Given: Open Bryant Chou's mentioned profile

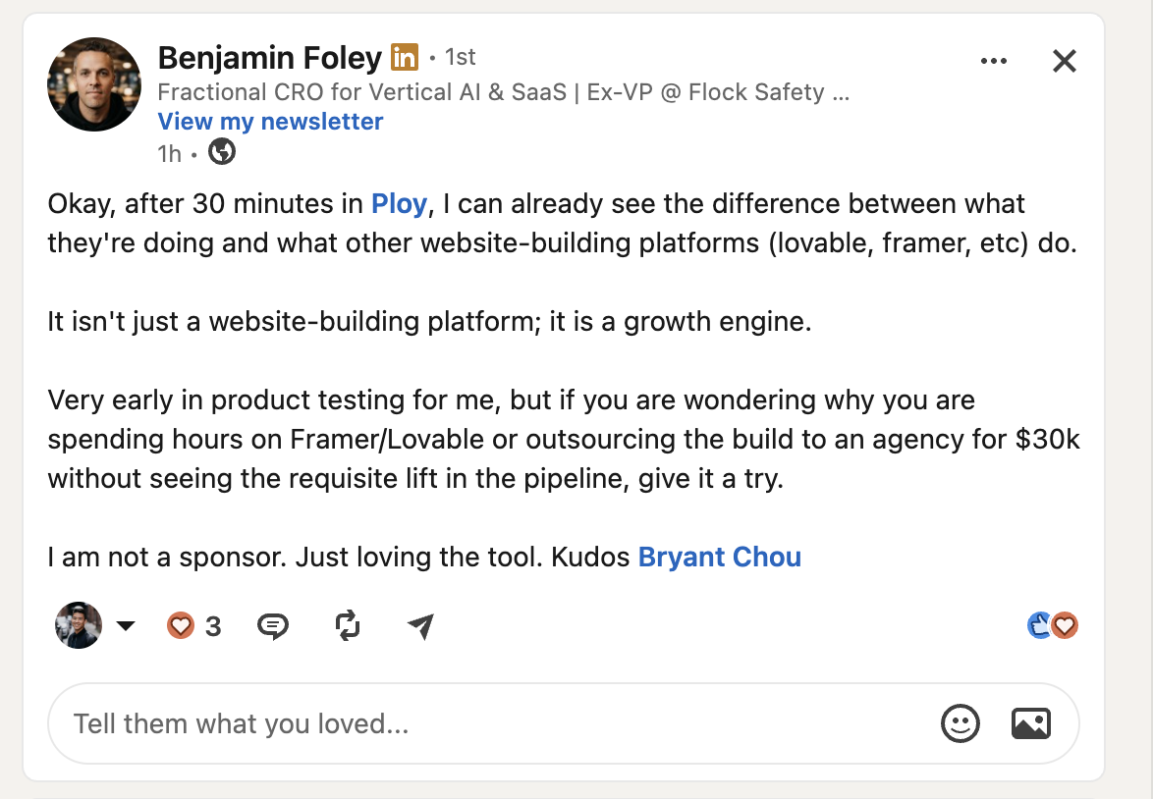Looking at the screenshot, I should [719, 557].
